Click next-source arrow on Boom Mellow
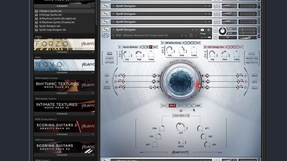 click(x=141, y=47)
